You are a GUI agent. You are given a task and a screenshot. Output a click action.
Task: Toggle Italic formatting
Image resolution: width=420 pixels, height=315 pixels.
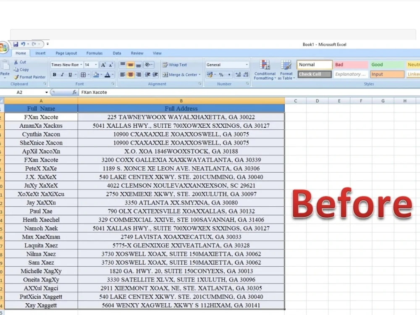tap(62, 75)
